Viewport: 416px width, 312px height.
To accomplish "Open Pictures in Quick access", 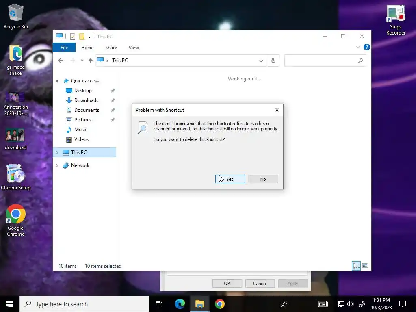I will [x=82, y=120].
